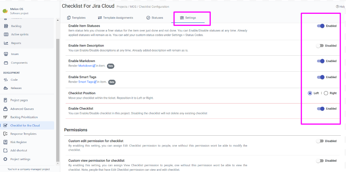Click the Reports chart icon
This screenshot has height=172, width=346.
point(6,43)
